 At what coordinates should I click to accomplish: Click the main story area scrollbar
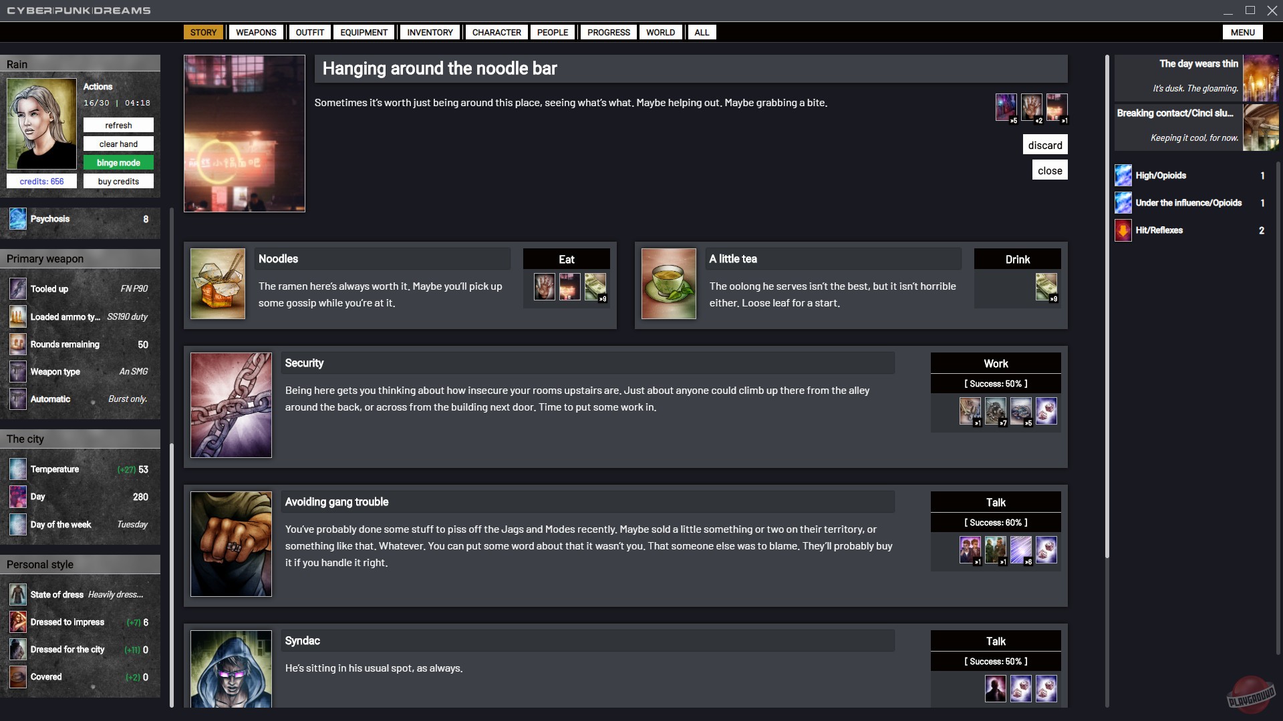[x=1107, y=307]
